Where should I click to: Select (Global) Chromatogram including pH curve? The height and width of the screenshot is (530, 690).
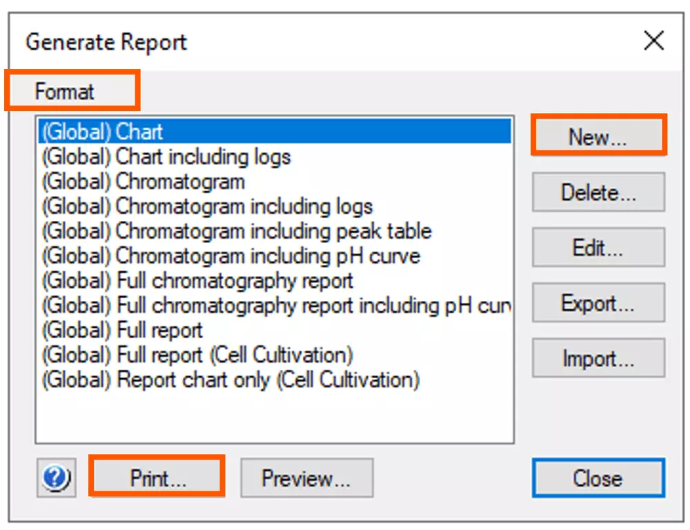(231, 256)
